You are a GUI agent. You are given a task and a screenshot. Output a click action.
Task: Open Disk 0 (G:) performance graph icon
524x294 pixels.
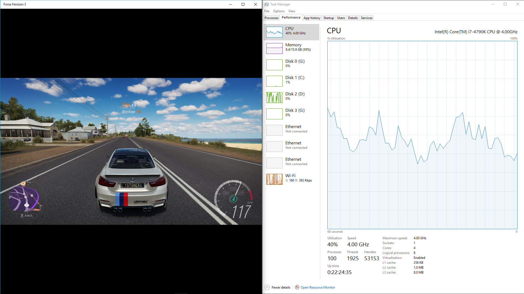point(274,65)
